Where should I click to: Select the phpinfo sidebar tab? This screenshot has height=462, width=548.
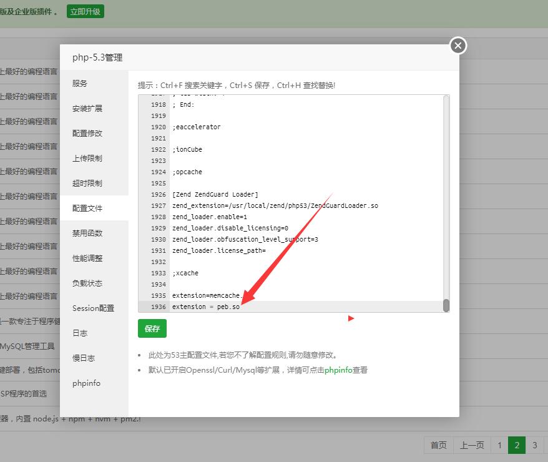(86, 383)
